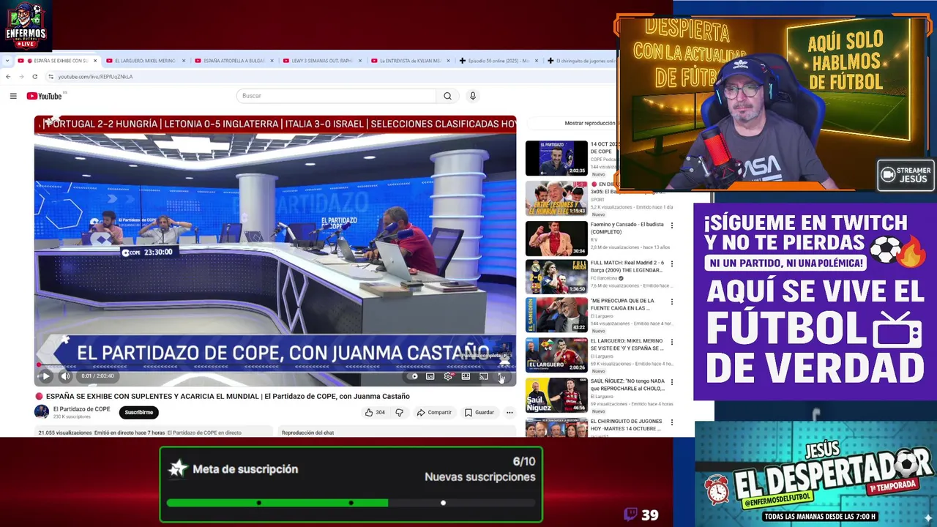
Task: Dislike the video
Action: pyautogui.click(x=399, y=412)
